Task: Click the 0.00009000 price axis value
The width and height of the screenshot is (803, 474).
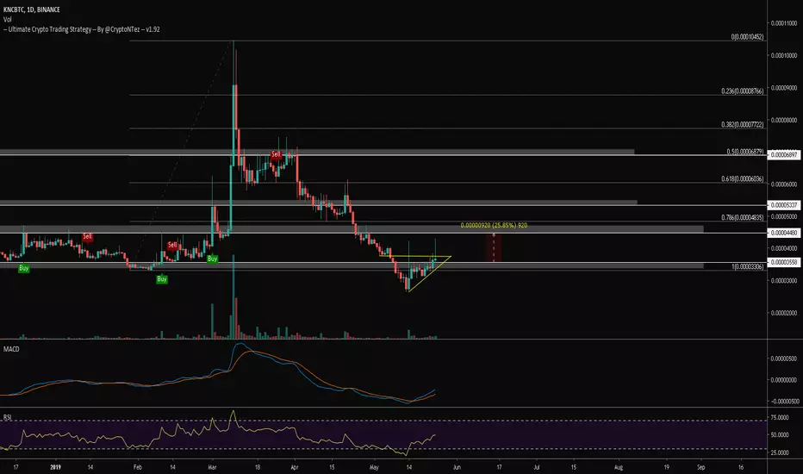Action: [784, 88]
